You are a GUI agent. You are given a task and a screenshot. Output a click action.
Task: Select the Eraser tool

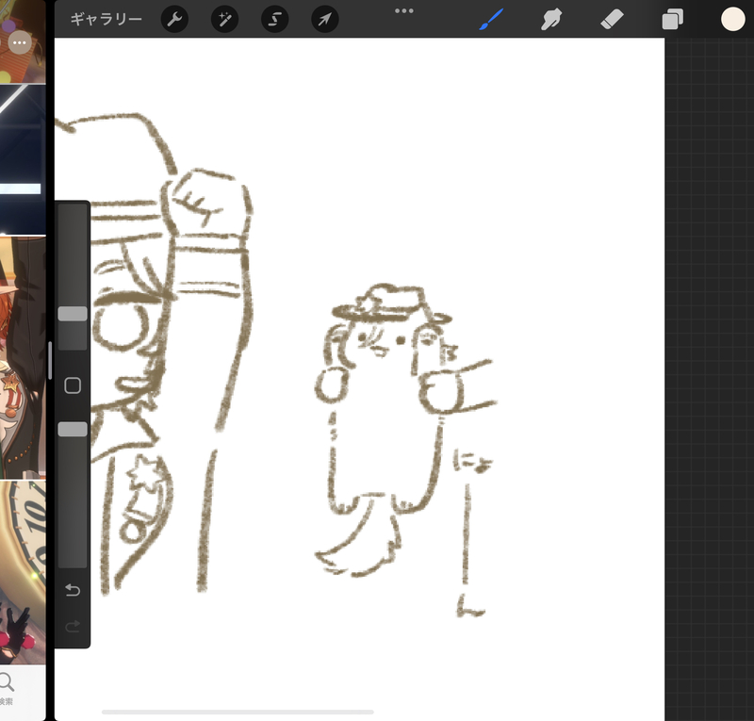[612, 20]
